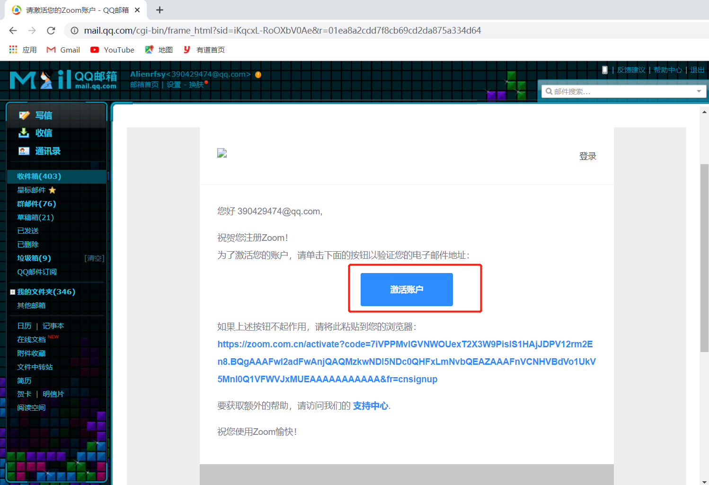Click 邮箱首页 link in header
Viewport: 709px width, 485px height.
click(x=144, y=84)
